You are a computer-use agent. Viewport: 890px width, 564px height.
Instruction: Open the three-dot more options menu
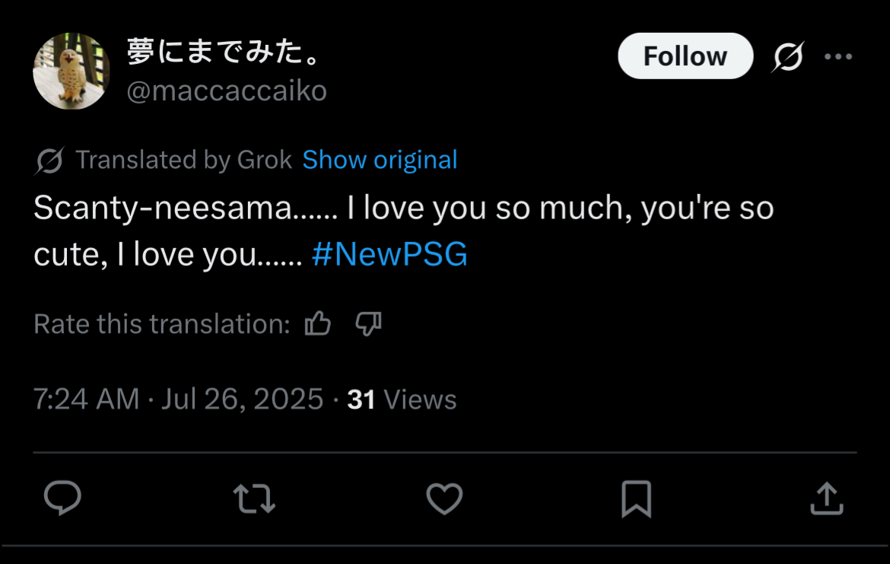pyautogui.click(x=838, y=56)
